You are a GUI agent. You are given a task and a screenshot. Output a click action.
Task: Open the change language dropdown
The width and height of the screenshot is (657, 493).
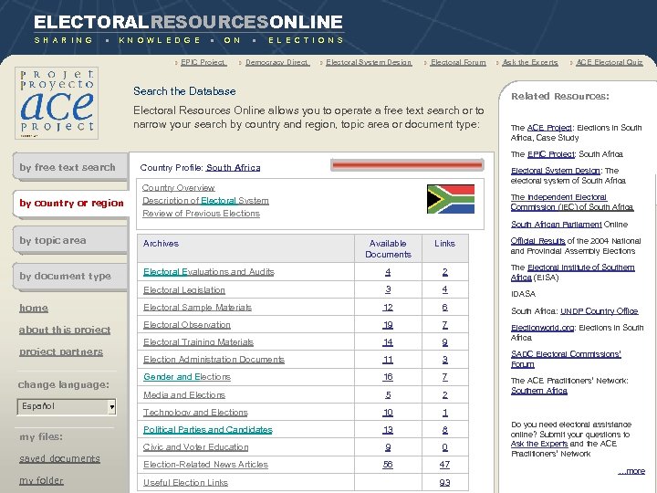click(x=67, y=406)
